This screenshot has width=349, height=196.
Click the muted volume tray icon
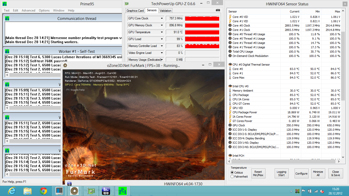(x=322, y=191)
